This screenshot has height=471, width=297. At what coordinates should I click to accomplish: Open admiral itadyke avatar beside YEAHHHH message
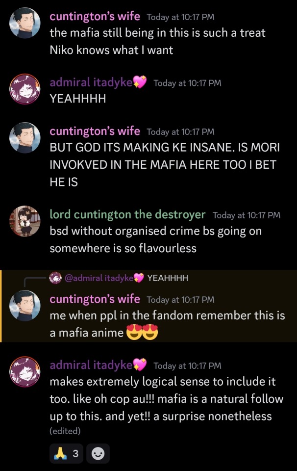pyautogui.click(x=25, y=89)
